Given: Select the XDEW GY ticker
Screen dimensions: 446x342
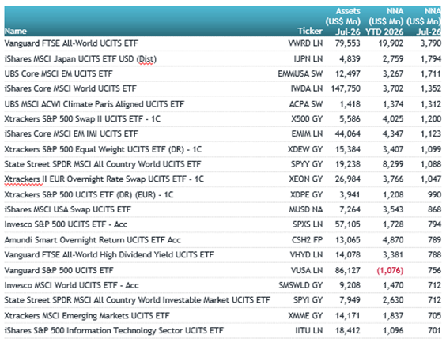Looking at the screenshot, I should 305,149.
